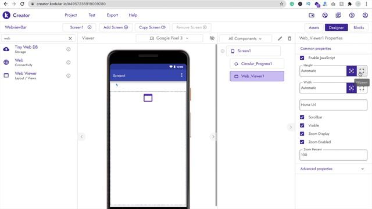Open the Help menu
Image resolution: width=372 pixels, height=209 pixels.
[133, 15]
